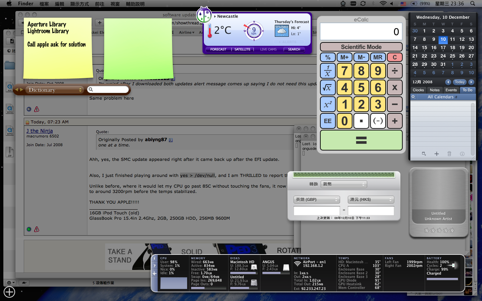Open Finder window gear action dropdown
The image size is (482, 301).
[x=11, y=283]
